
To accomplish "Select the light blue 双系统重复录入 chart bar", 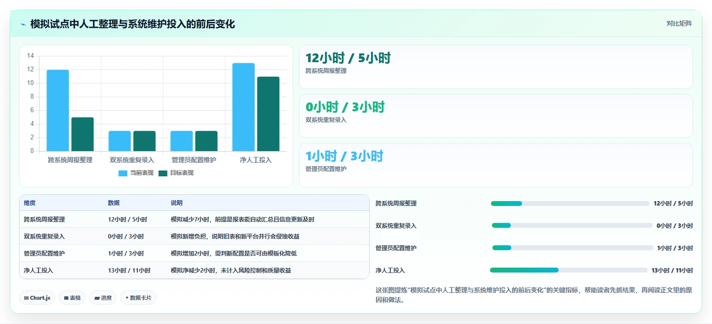I will coord(119,141).
